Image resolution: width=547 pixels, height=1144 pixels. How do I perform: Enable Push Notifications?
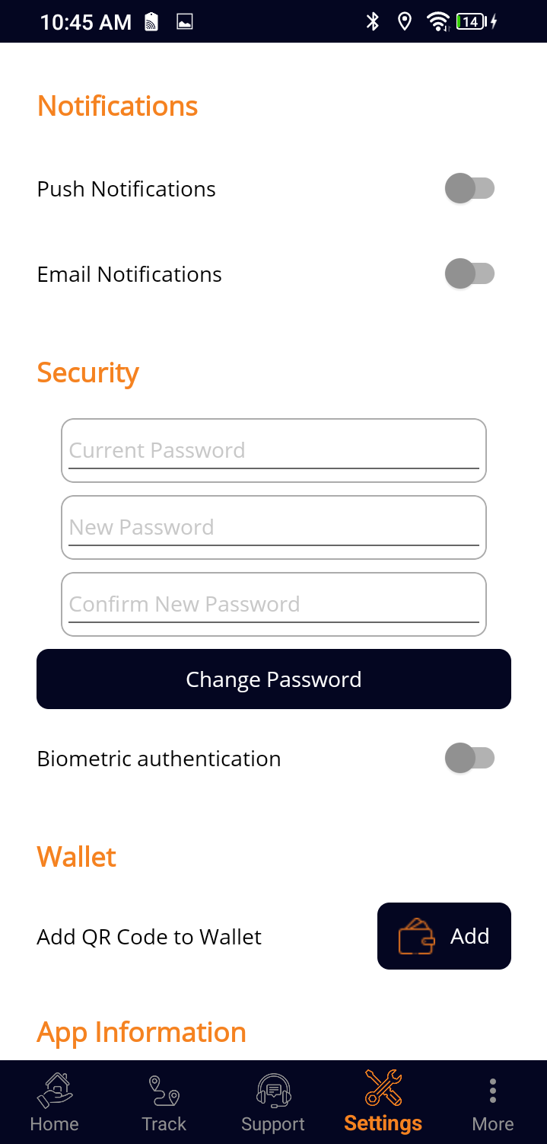(x=471, y=188)
